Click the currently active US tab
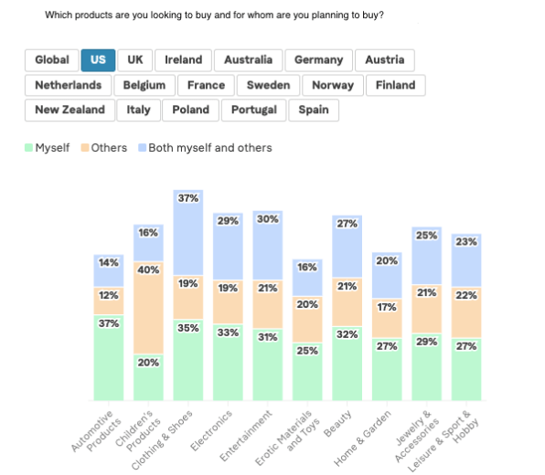The height and width of the screenshot is (475, 545). (x=98, y=60)
